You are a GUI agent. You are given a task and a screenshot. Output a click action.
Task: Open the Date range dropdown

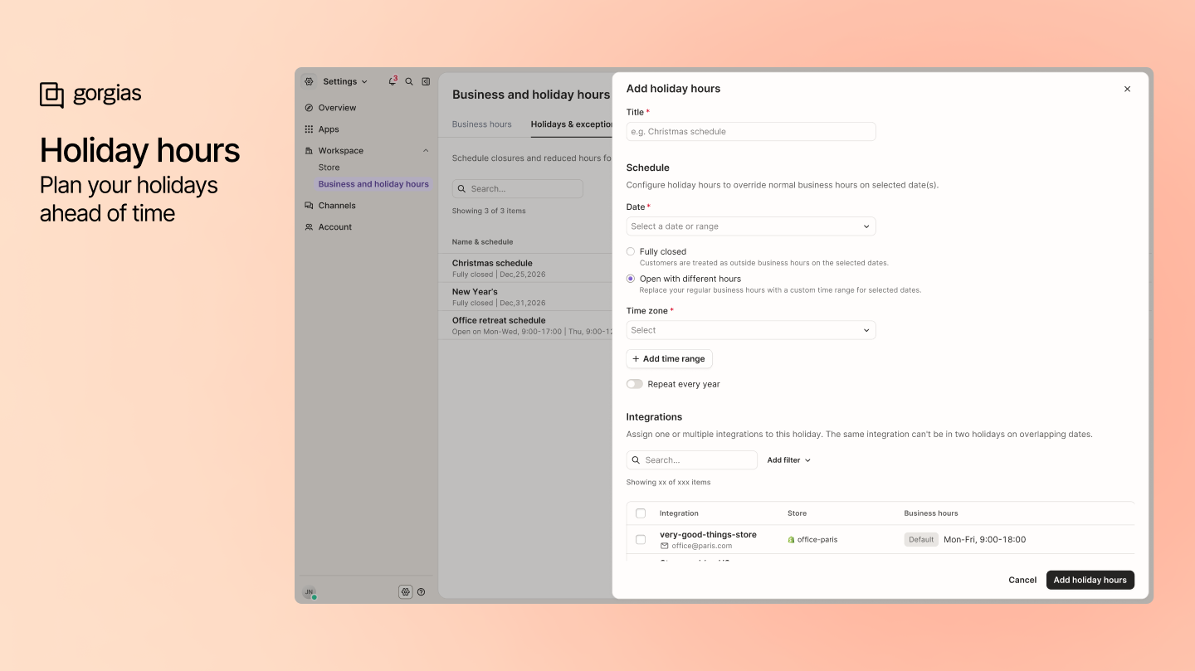[x=751, y=226]
